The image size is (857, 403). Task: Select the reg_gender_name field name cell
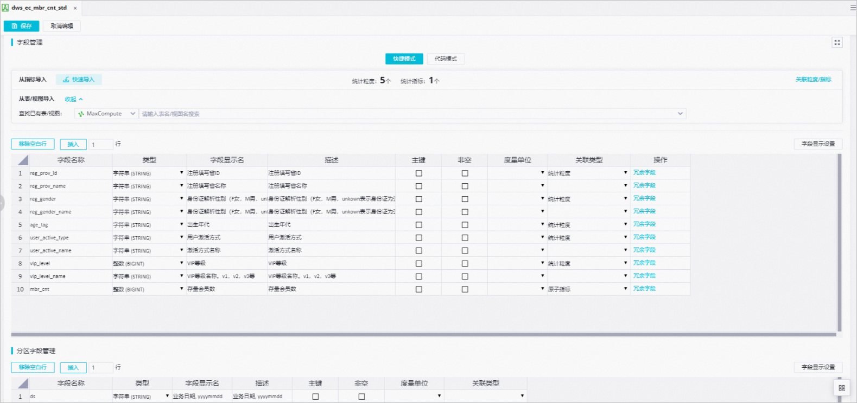(71, 212)
